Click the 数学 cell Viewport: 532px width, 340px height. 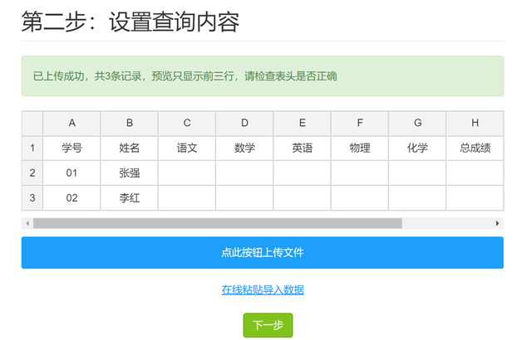(x=244, y=148)
